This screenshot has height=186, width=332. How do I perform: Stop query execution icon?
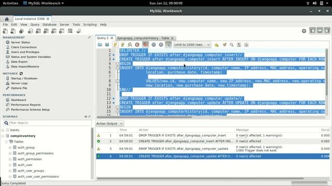pyautogui.click(x=137, y=45)
